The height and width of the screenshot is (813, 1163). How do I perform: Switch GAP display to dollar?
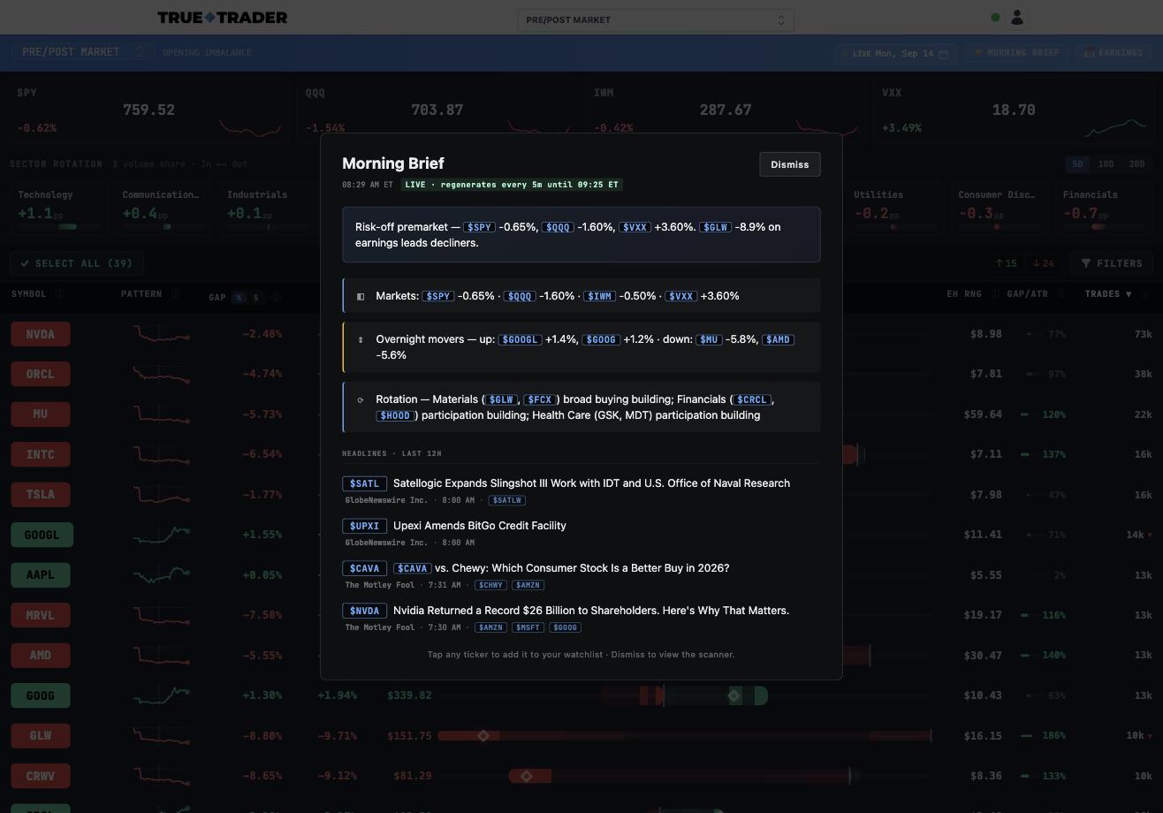(256, 298)
